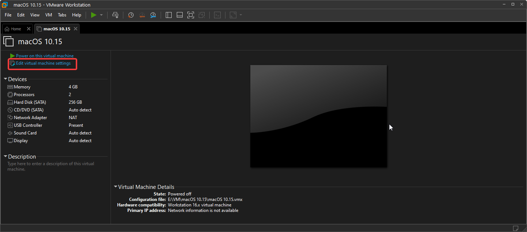Viewport: 527px width, 232px height.
Task: Click Auto detect value for Display
Action: pos(80,141)
